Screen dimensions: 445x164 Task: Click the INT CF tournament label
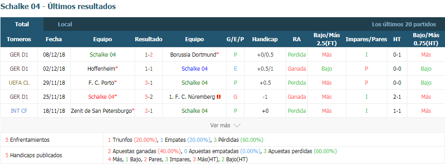(x=19, y=111)
